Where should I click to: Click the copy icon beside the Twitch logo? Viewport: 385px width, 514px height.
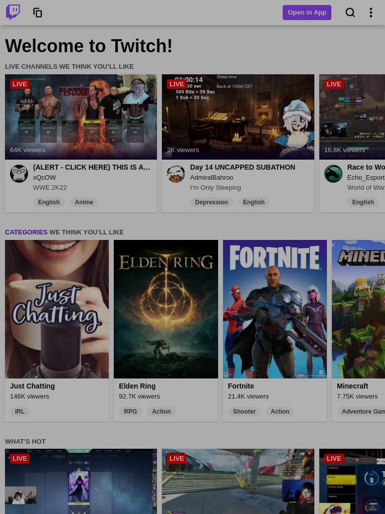38,13
